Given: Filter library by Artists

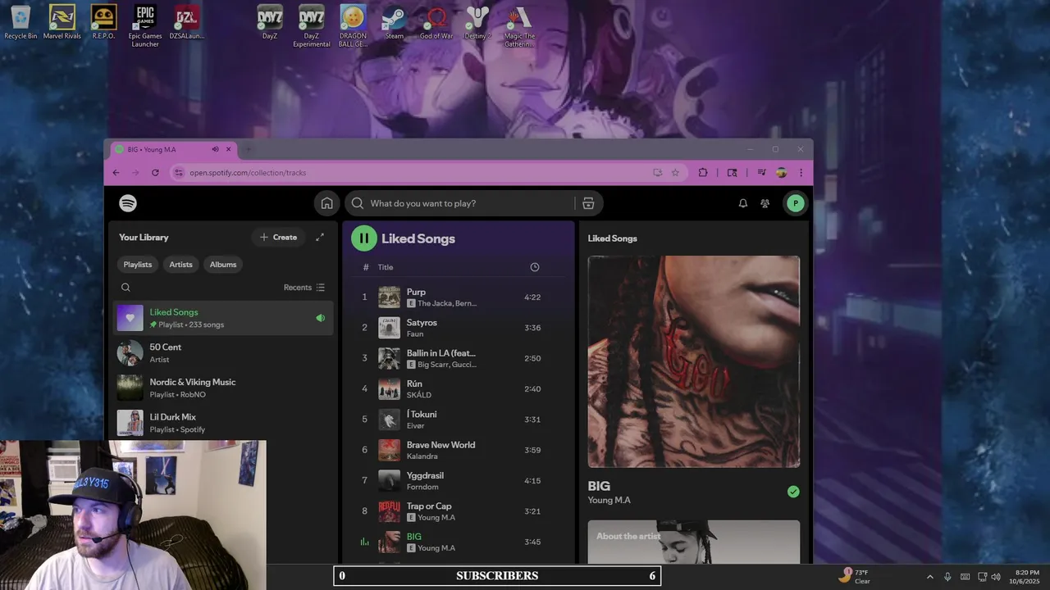Looking at the screenshot, I should tap(180, 265).
